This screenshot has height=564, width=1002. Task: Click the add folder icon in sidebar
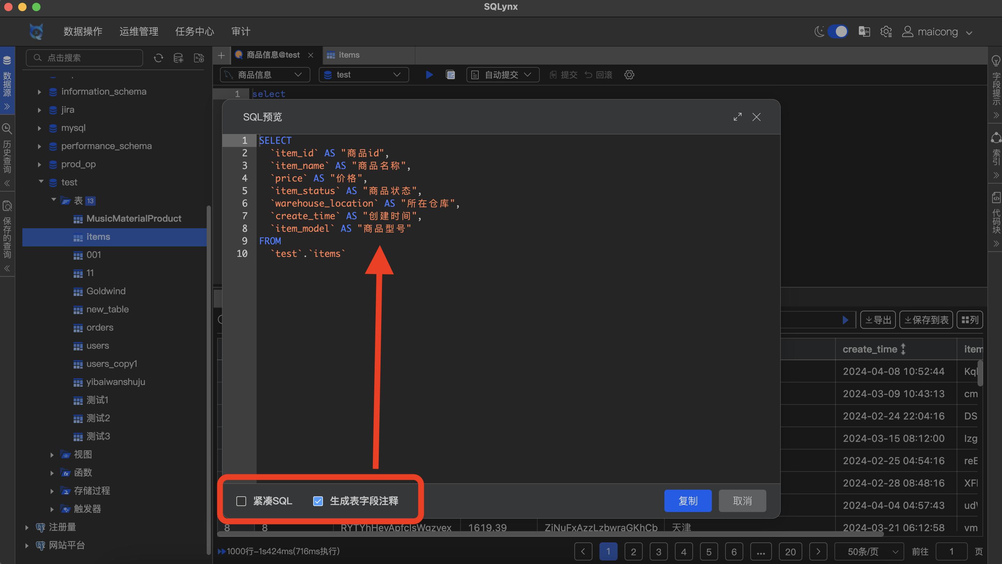tap(199, 58)
